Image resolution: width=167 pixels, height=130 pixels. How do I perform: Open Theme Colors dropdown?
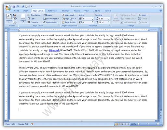point(15,15)
